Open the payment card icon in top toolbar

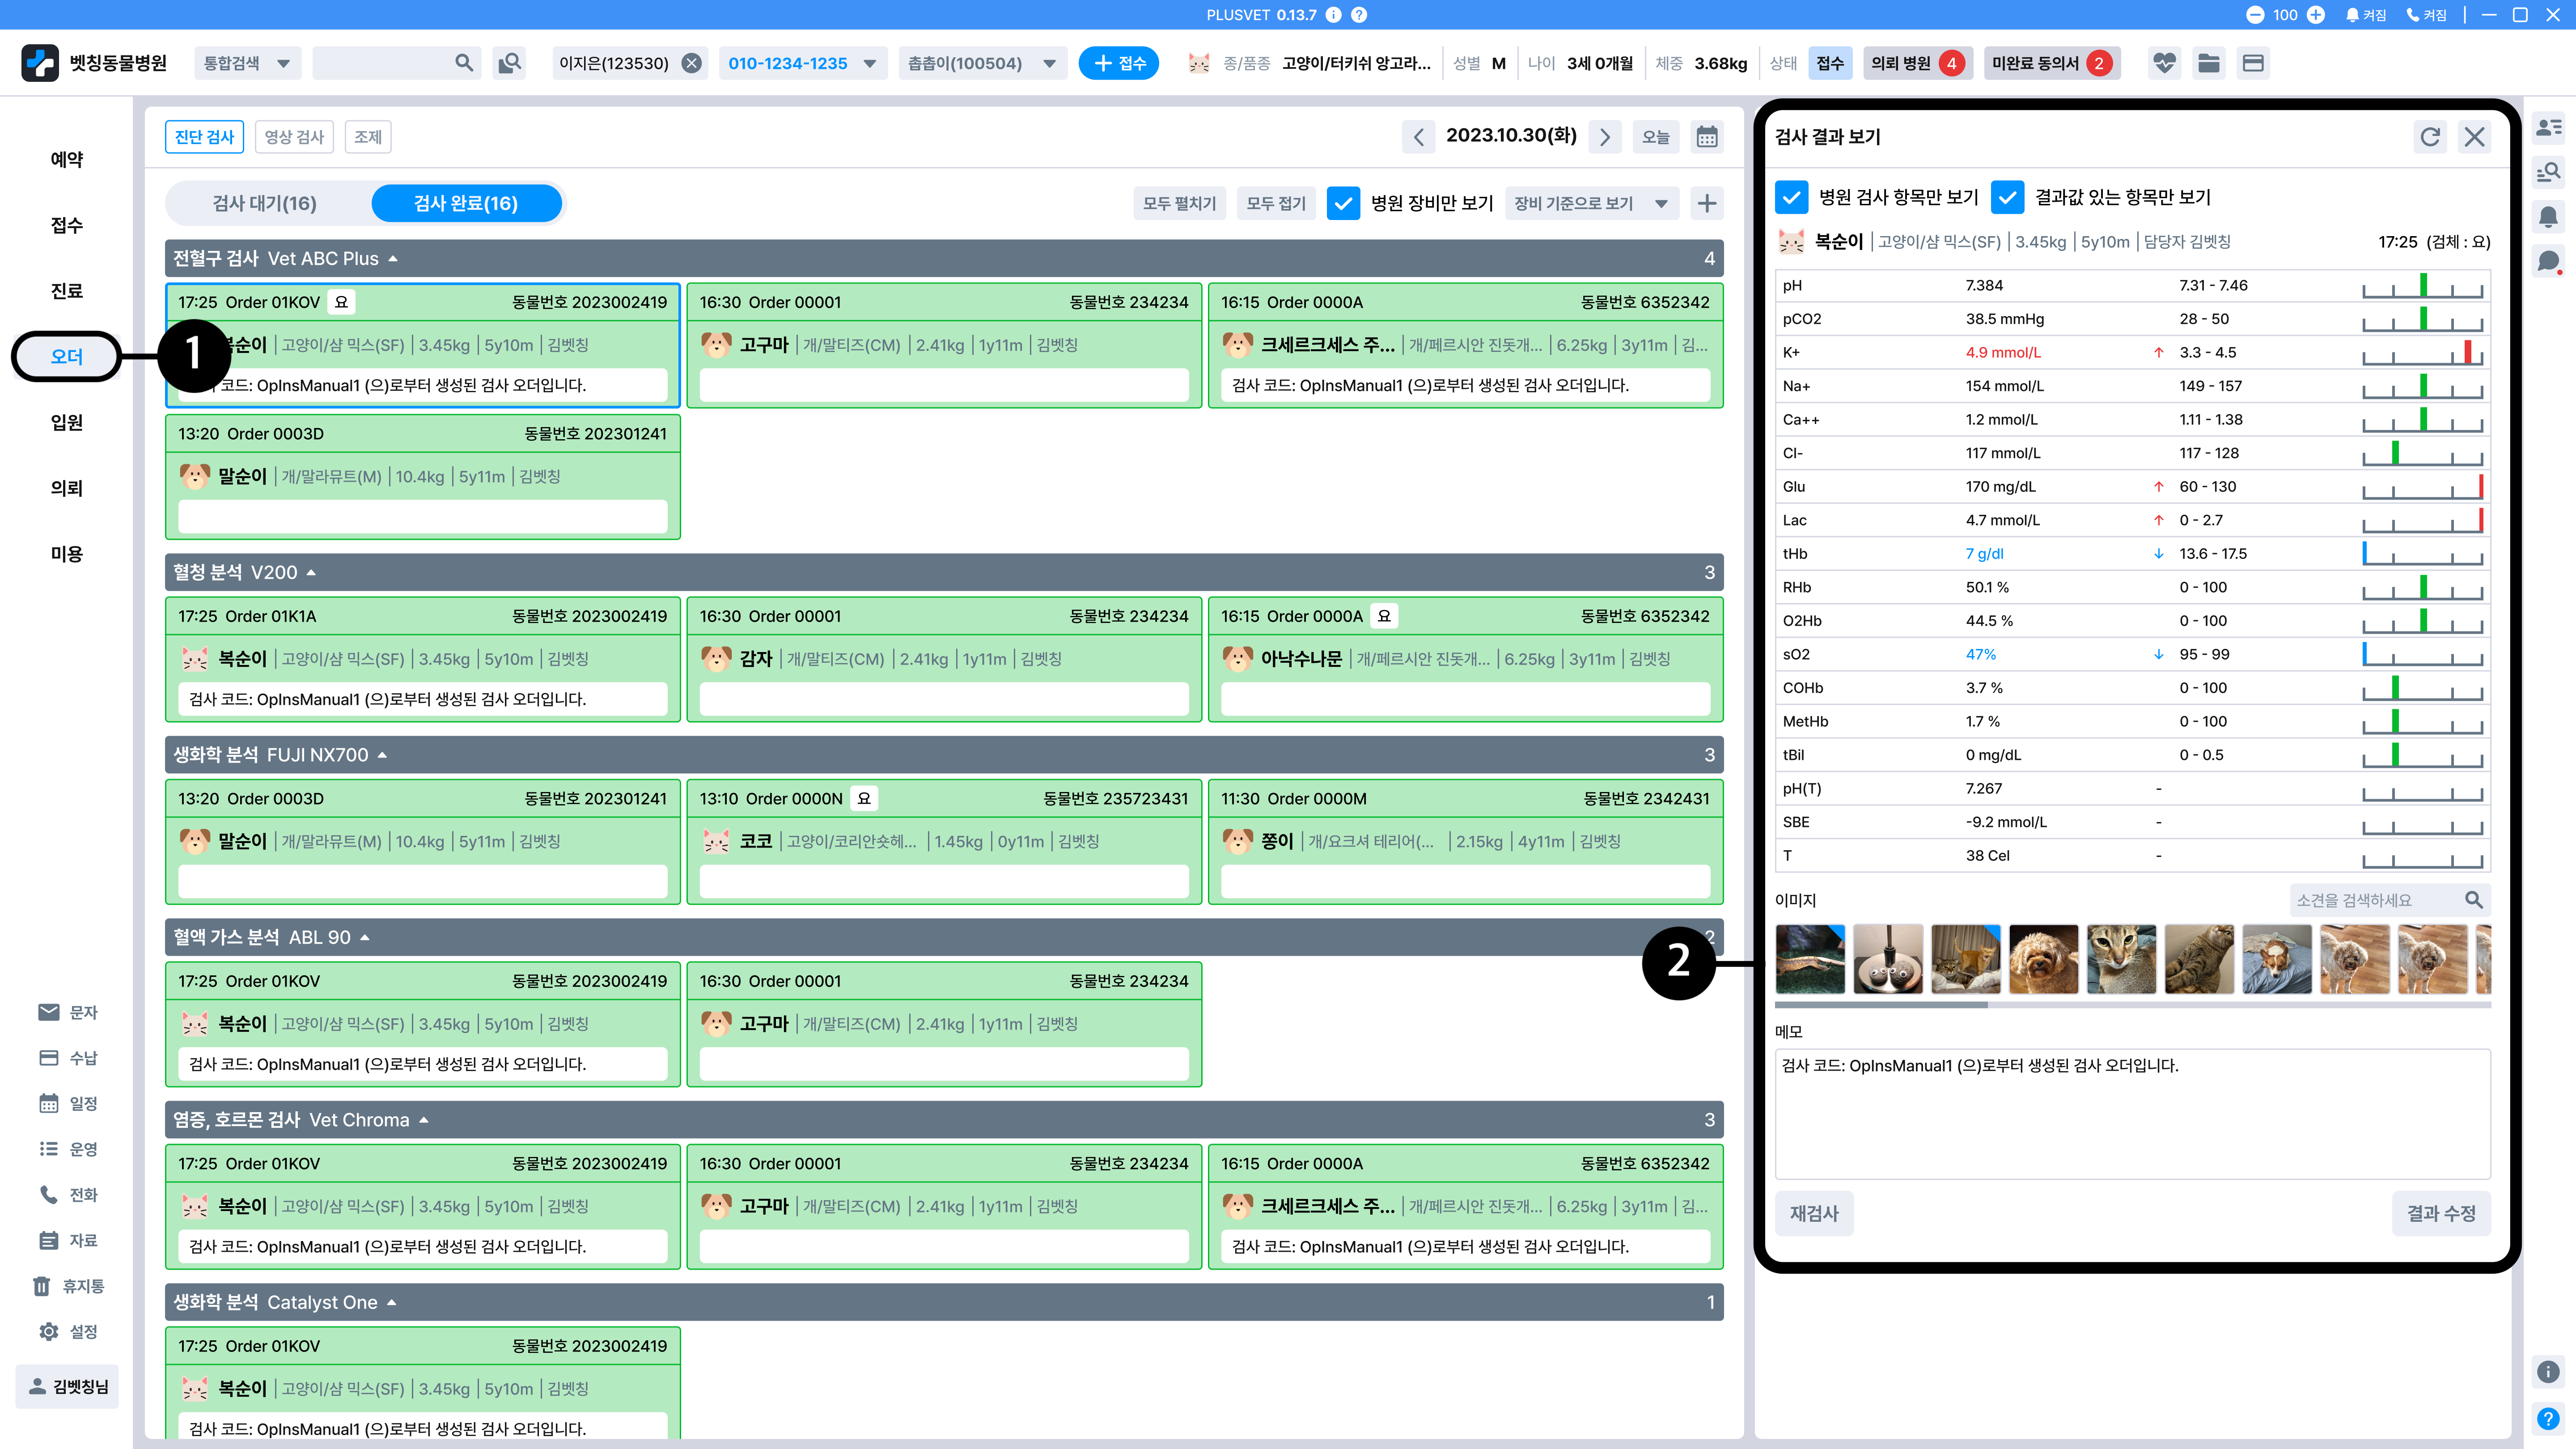coord(2253,63)
